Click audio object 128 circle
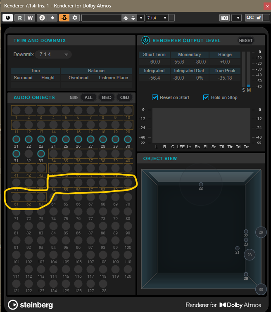 [x=103, y=284]
